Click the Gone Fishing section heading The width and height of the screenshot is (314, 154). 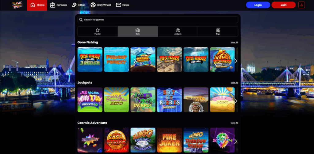point(88,42)
